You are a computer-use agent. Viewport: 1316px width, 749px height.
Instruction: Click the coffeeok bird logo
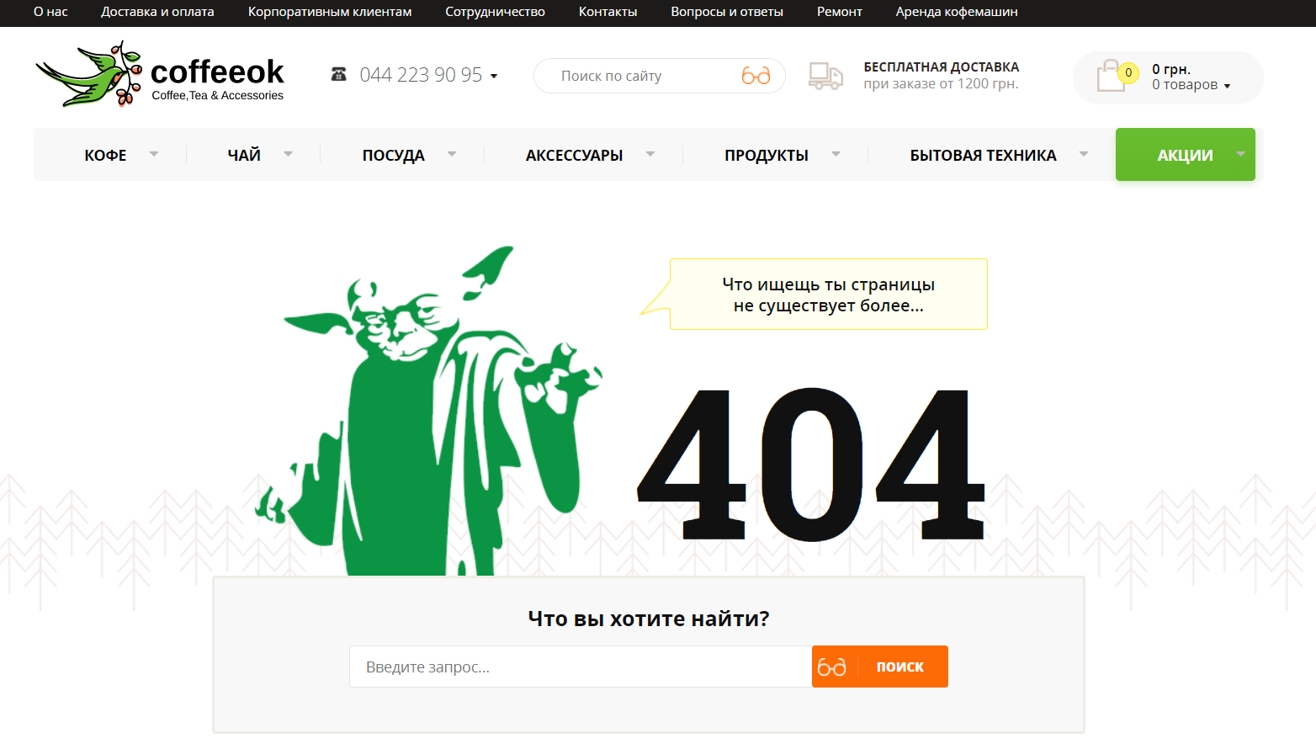tap(89, 75)
